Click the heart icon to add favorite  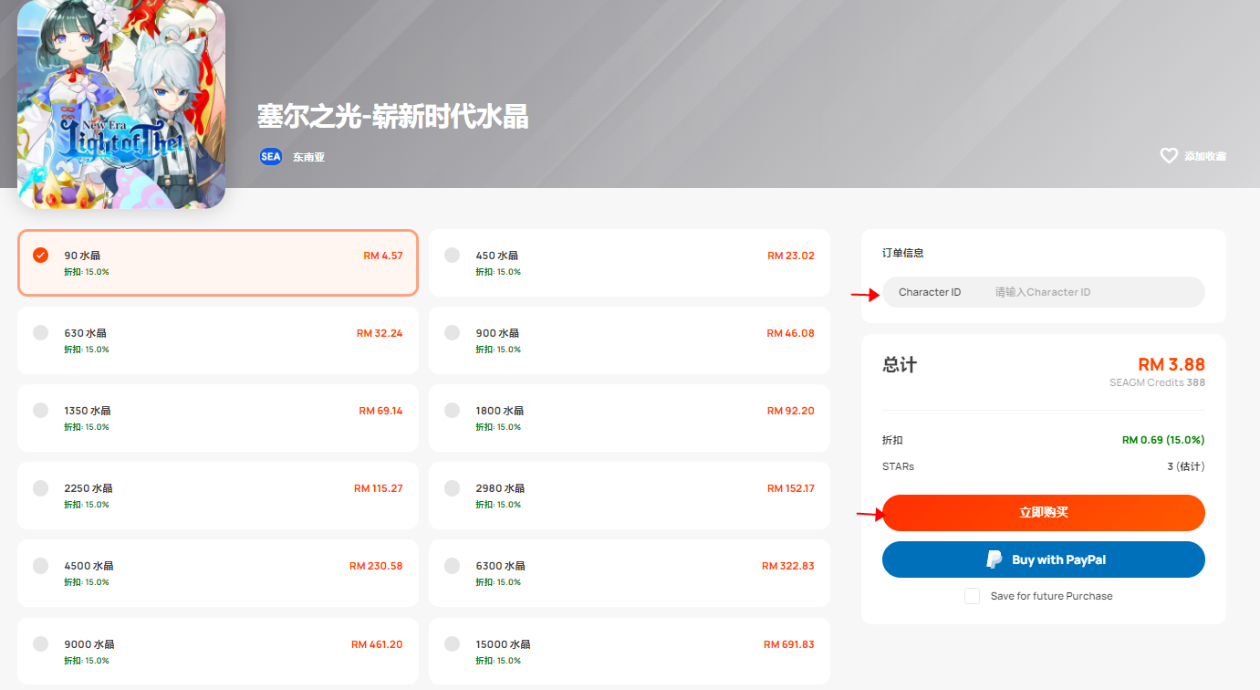point(1169,156)
